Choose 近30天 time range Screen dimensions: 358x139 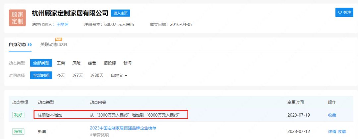tap(97, 75)
